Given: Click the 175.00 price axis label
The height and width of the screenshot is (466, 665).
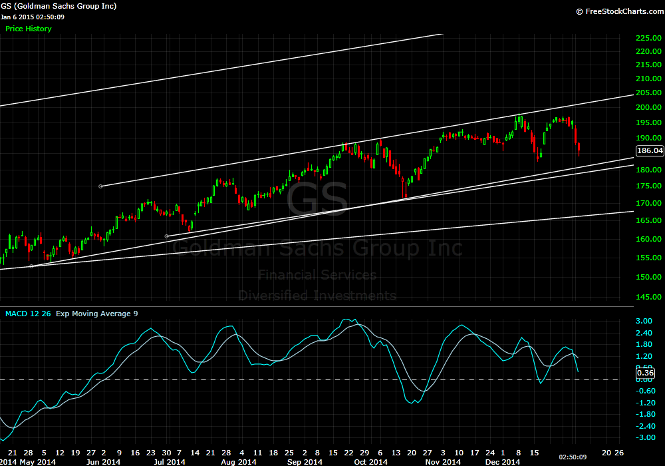Looking at the screenshot, I should [648, 186].
